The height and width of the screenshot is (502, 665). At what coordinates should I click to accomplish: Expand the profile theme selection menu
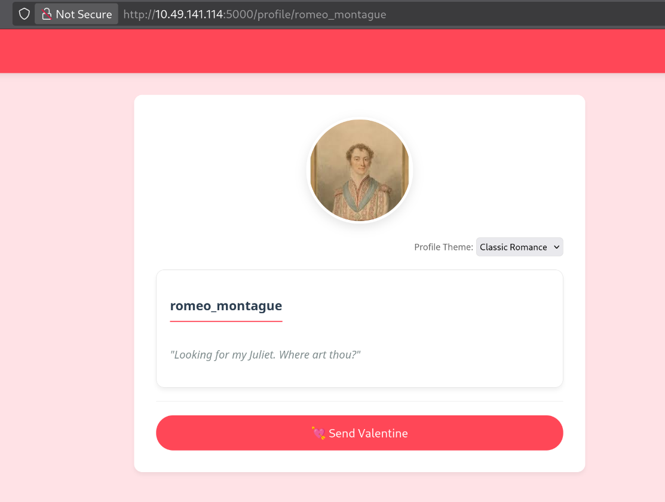click(519, 247)
